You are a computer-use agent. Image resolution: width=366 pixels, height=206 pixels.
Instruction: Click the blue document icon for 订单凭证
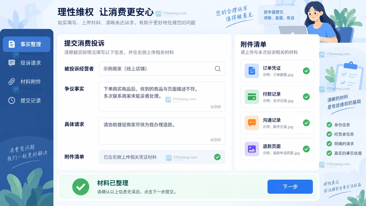(x=252, y=71)
